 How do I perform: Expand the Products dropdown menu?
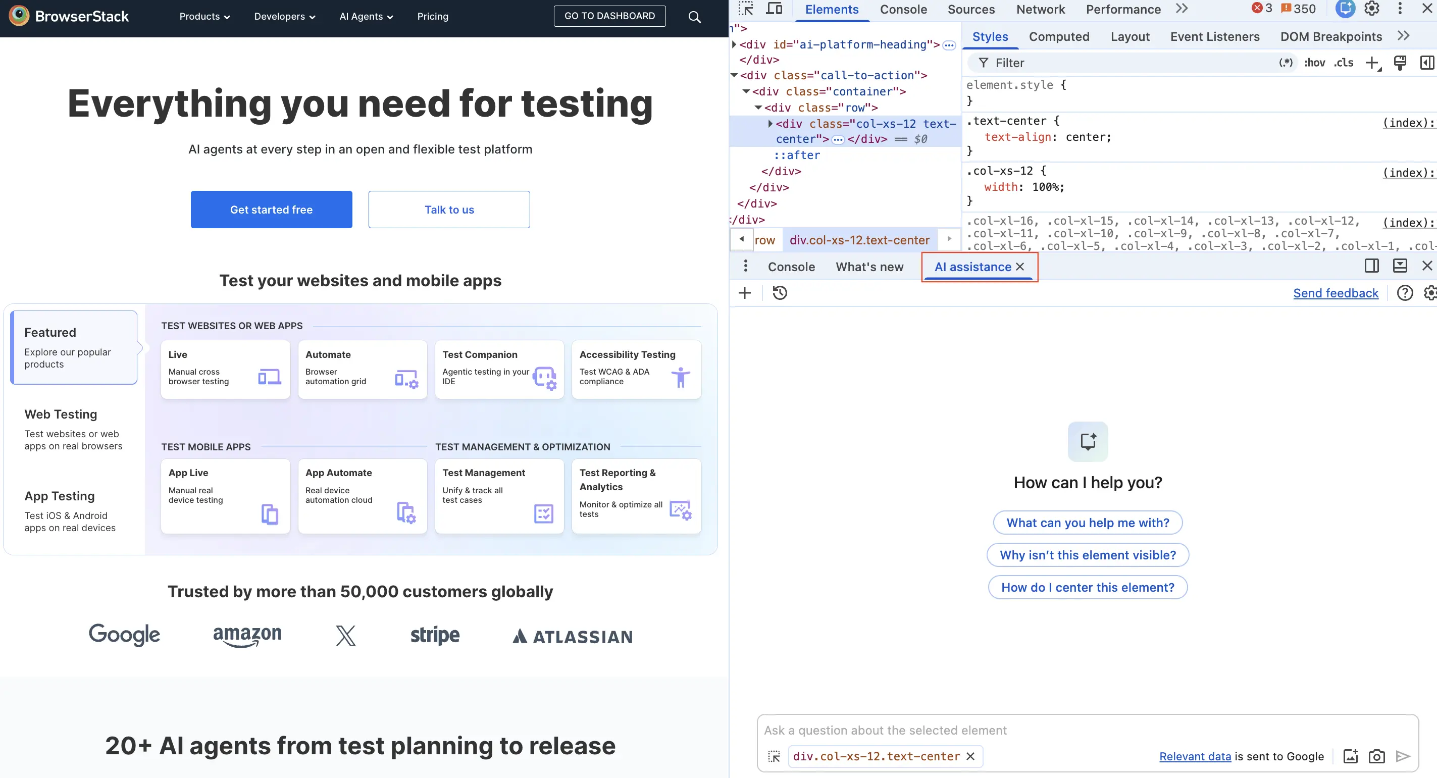tap(204, 17)
